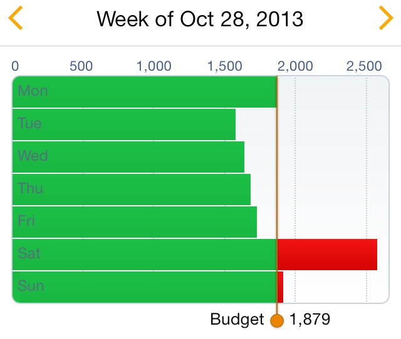The height and width of the screenshot is (339, 401).
Task: Select the Wednesday bar
Action: [128, 156]
